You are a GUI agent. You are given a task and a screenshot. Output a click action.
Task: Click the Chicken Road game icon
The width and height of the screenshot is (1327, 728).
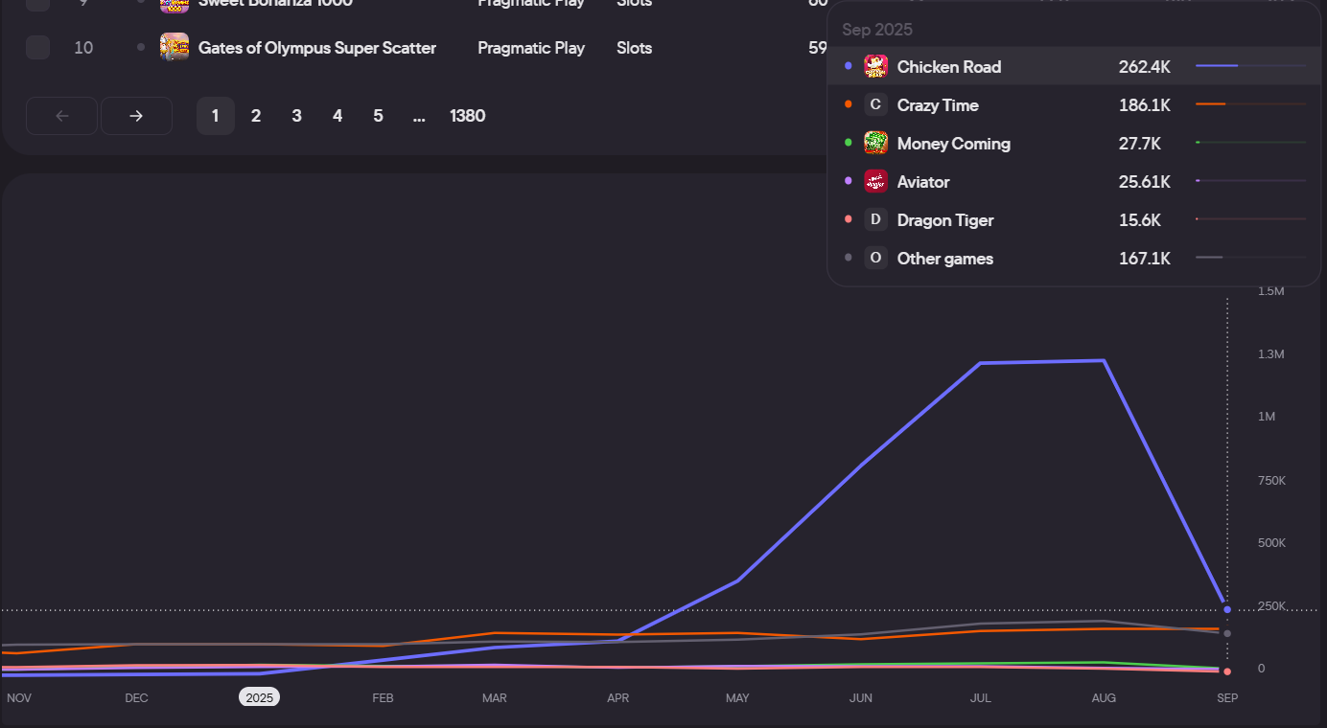coord(875,67)
